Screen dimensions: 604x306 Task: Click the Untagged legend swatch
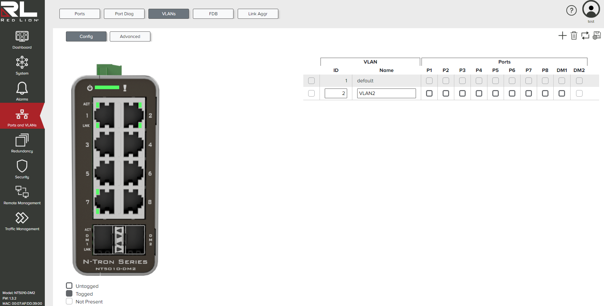pos(69,286)
